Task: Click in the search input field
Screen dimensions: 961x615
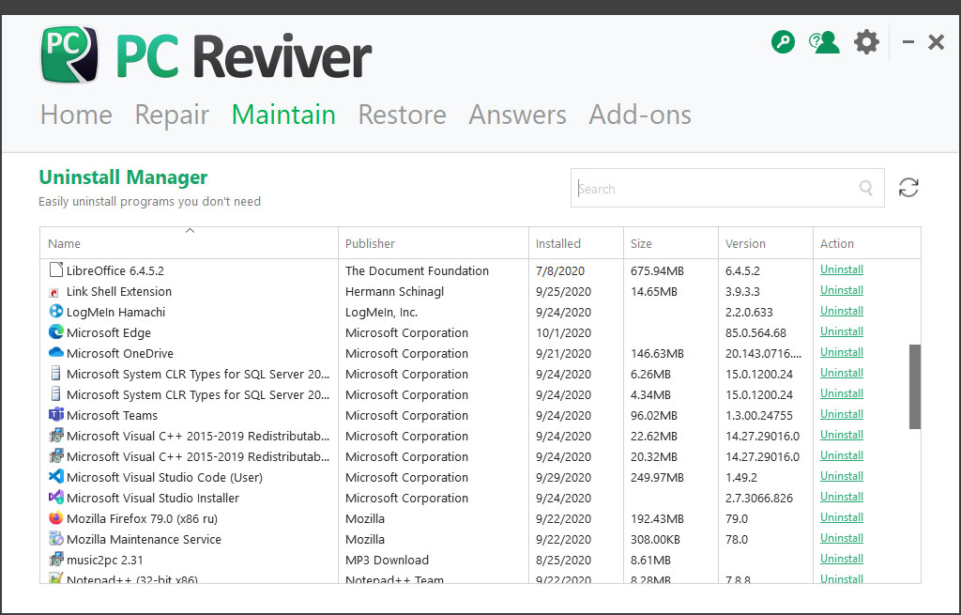Action: (x=713, y=188)
